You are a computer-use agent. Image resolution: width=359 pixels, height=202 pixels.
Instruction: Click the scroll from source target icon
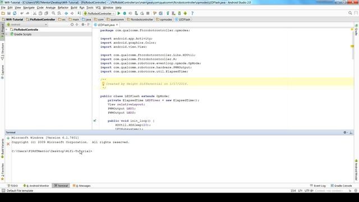[72, 25]
